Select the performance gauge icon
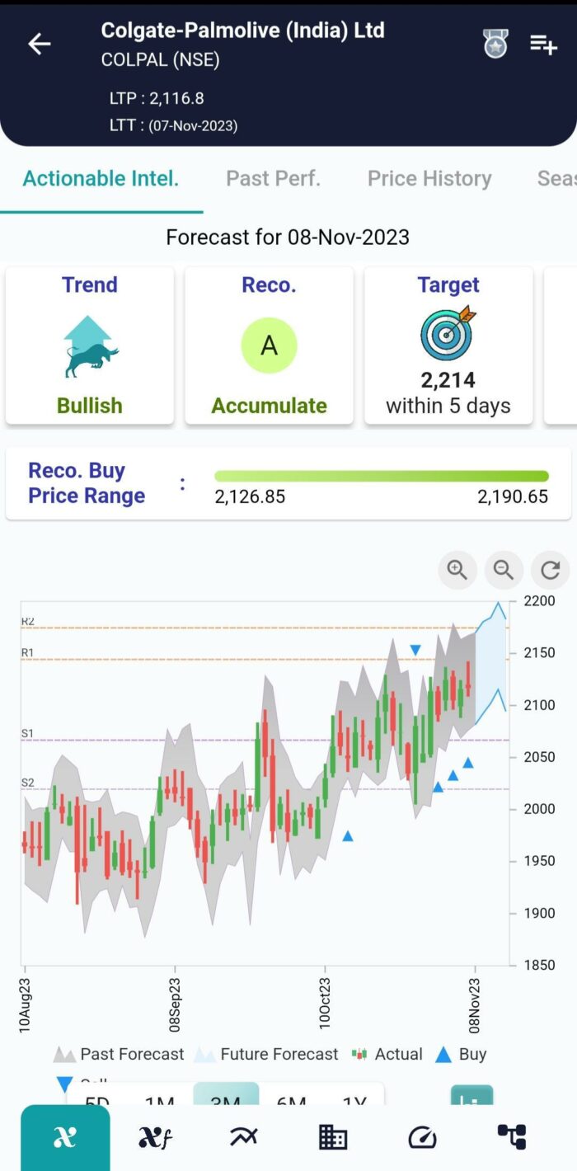 click(x=422, y=1137)
